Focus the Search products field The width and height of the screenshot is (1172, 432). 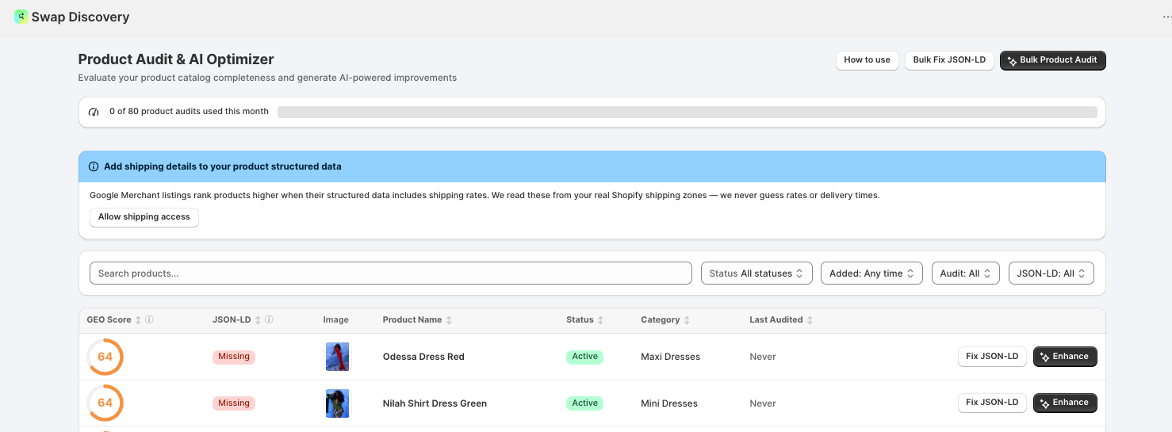[391, 273]
